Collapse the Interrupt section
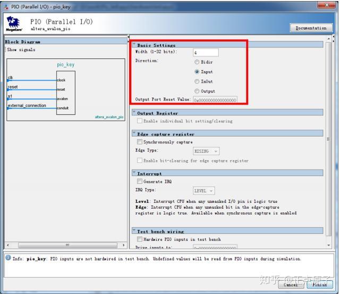 (134, 172)
